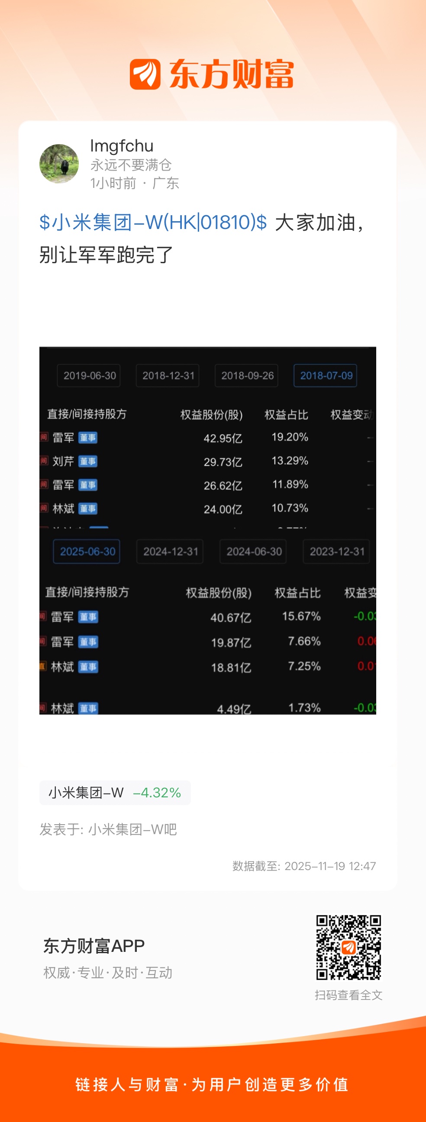Select the 2019-06-30 date tab
This screenshot has height=1122, width=426.
click(x=89, y=375)
